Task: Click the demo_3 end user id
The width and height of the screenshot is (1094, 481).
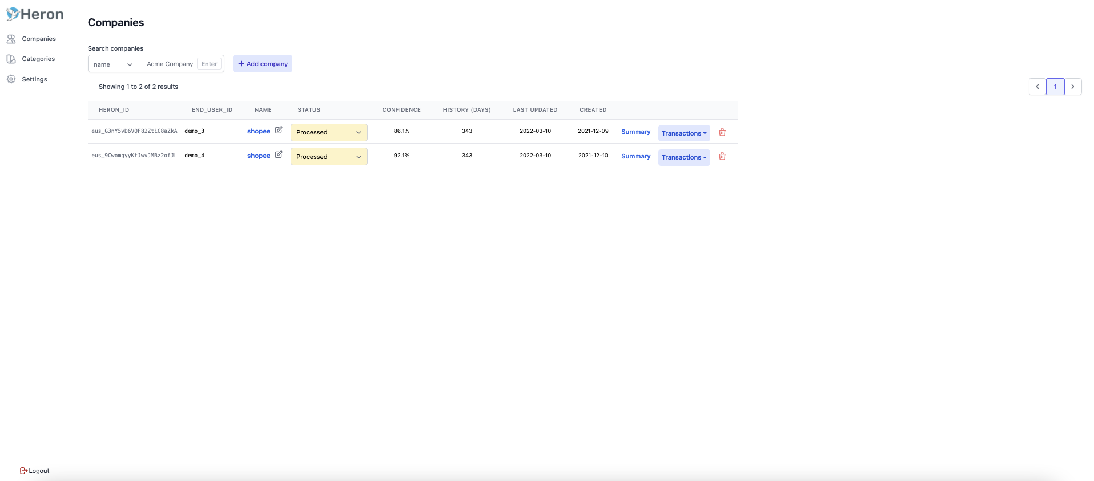Action: (195, 131)
